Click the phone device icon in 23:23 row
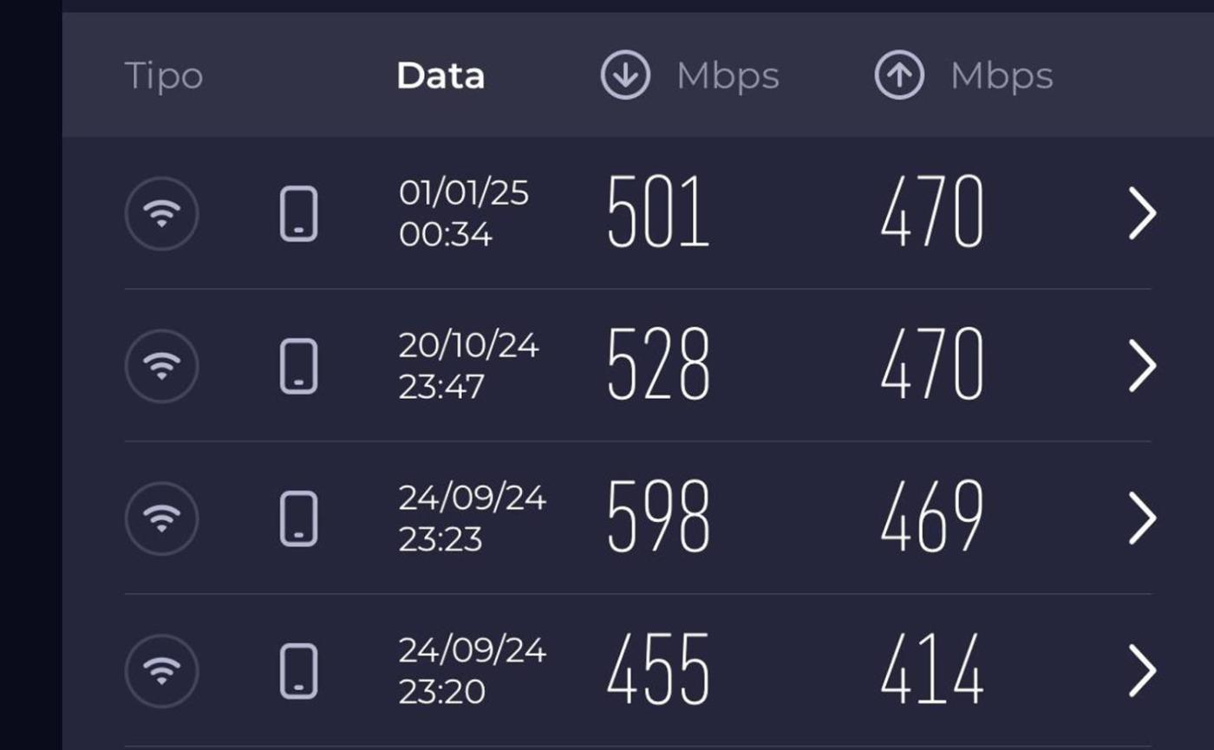Viewport: 1214px width, 750px height. click(298, 518)
